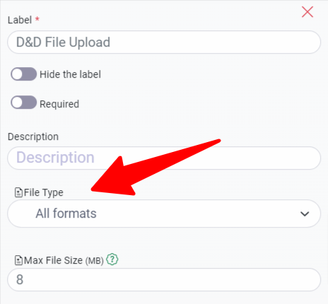Focus the Description text field
This screenshot has width=328, height=304.
click(x=164, y=158)
